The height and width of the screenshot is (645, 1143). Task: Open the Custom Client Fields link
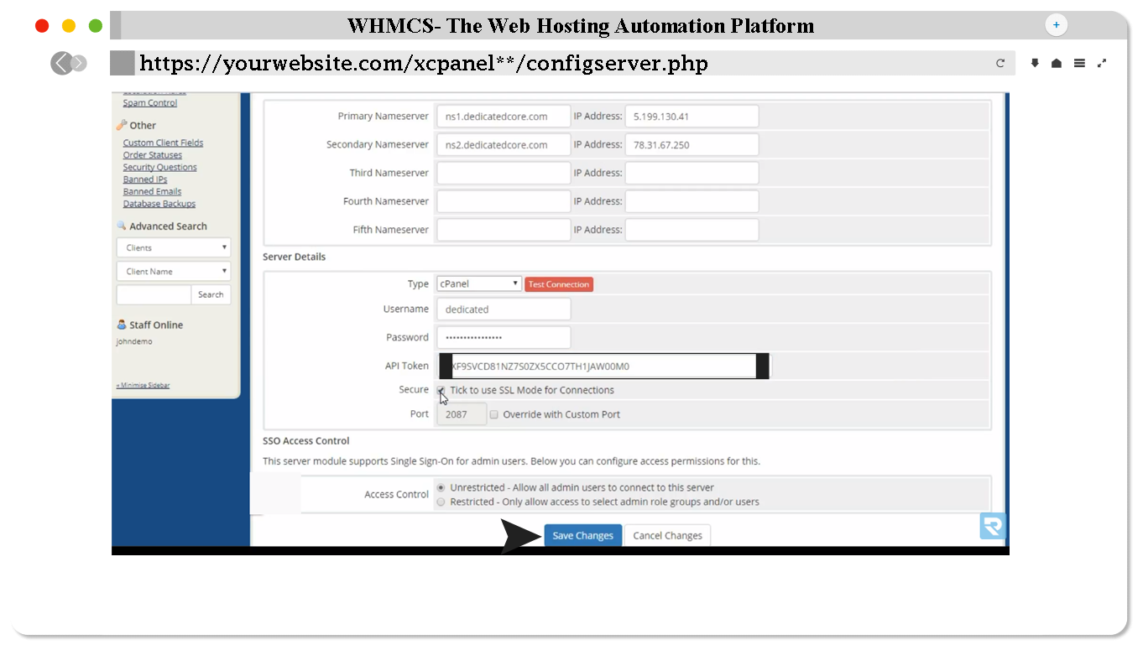coord(163,143)
